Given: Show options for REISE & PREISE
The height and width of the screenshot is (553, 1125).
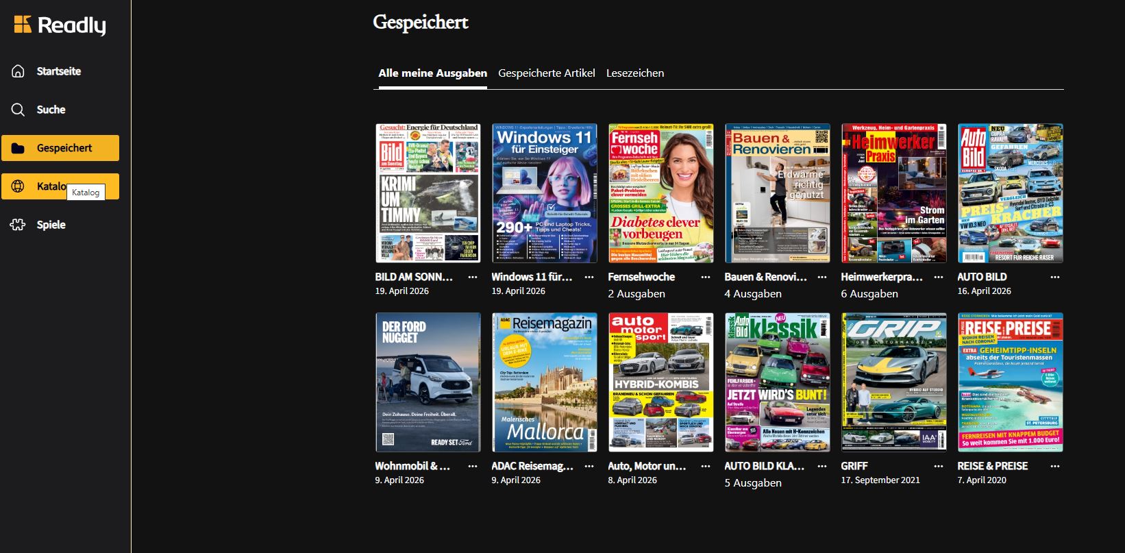Looking at the screenshot, I should (x=1055, y=467).
